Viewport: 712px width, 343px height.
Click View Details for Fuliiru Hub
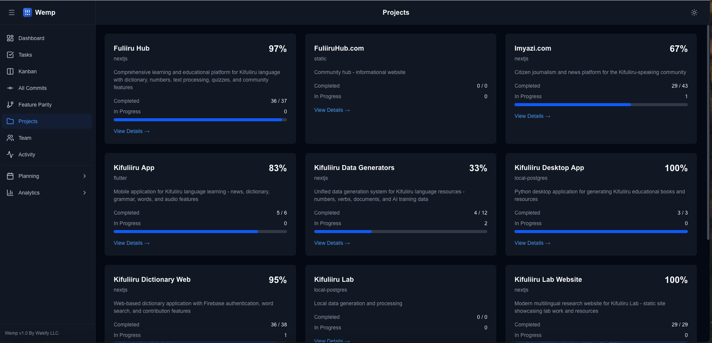point(131,131)
